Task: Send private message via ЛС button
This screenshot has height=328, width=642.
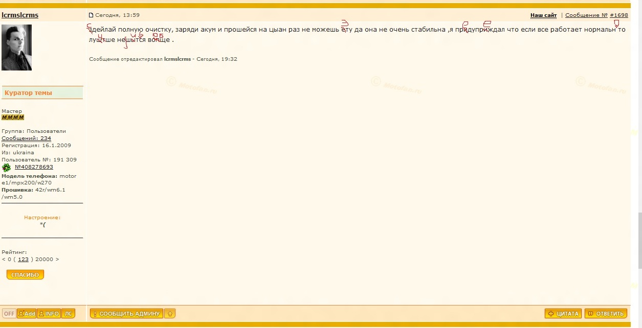Action: 68,314
